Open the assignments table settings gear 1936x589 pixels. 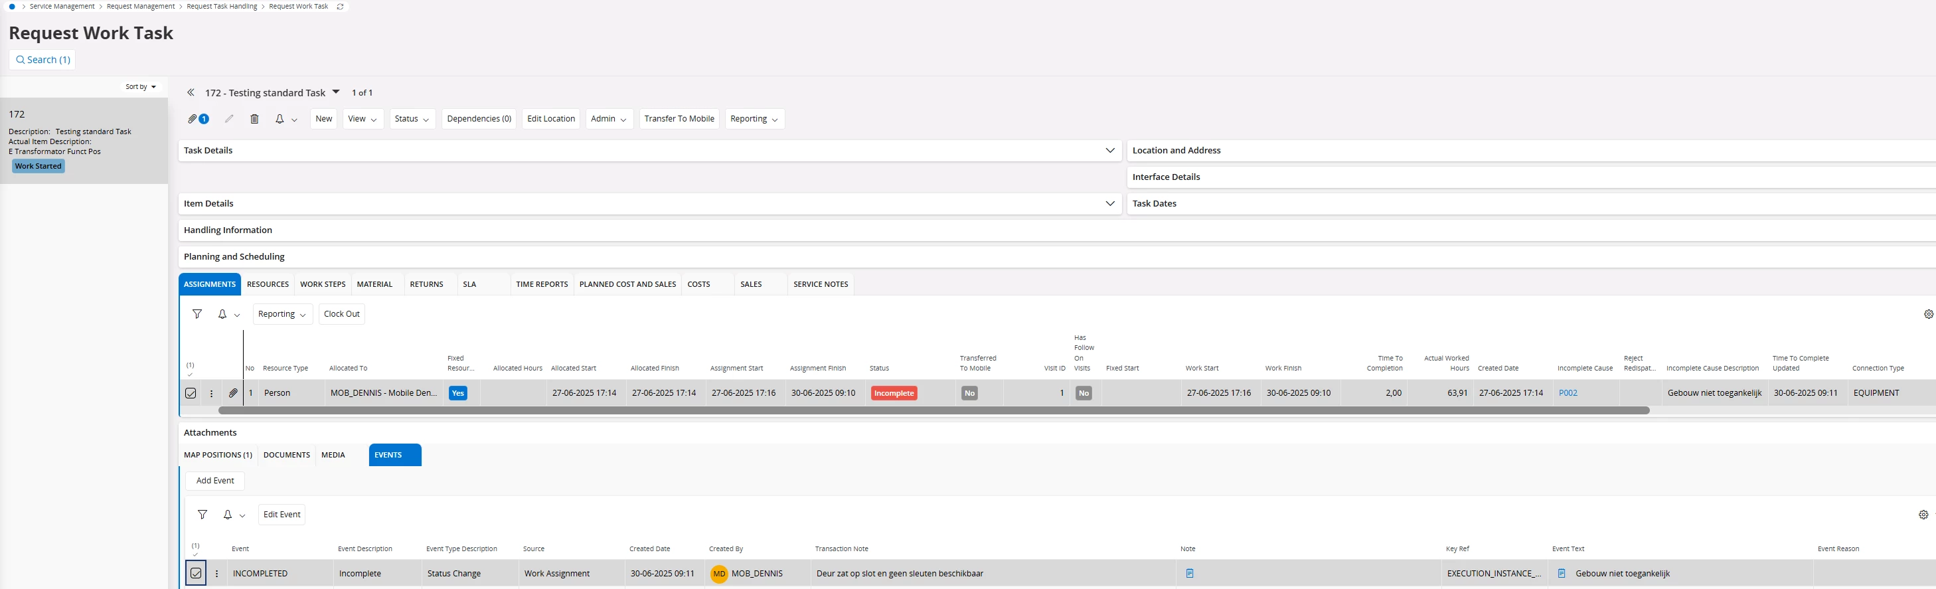click(1928, 314)
